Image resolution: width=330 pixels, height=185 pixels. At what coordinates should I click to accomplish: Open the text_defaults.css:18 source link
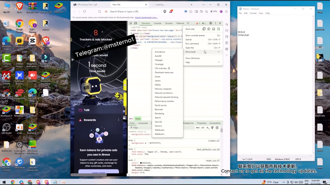click(x=208, y=149)
